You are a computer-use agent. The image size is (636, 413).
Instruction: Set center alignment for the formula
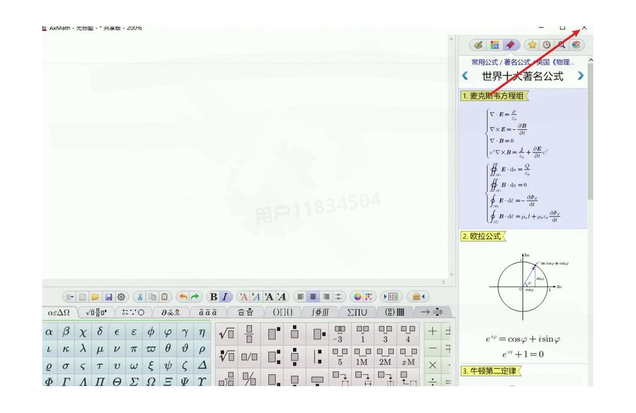[313, 297]
